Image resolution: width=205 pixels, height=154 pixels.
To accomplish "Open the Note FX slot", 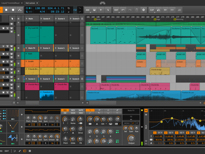I will pyautogui.click(x=131, y=111).
